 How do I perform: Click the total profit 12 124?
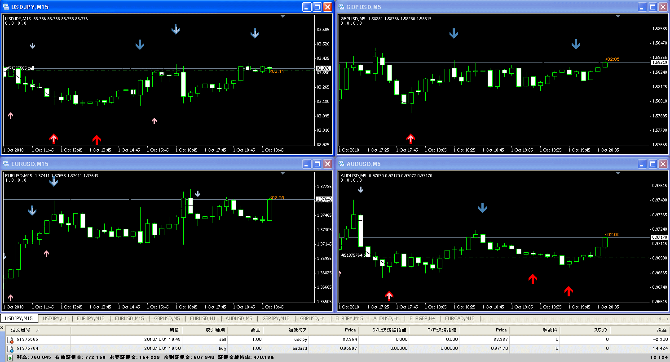point(660,357)
